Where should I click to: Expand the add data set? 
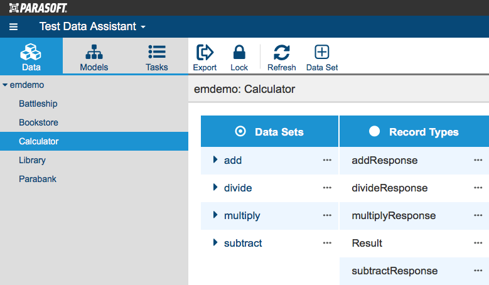(x=215, y=159)
